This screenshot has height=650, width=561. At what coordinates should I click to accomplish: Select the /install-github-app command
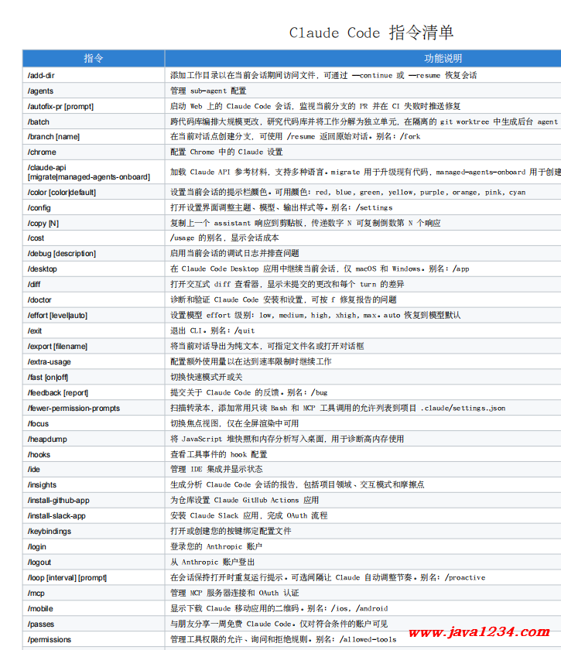click(x=59, y=501)
